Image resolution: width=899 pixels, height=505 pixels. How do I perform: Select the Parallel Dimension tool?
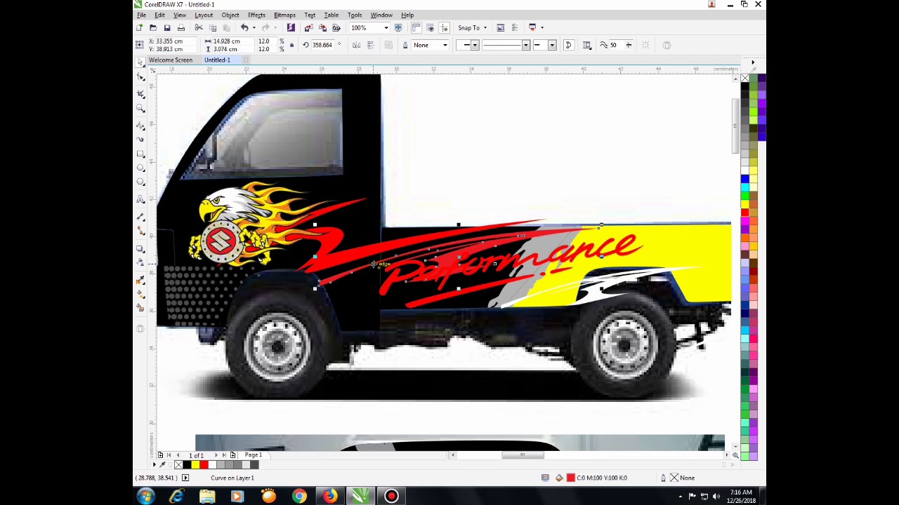click(x=140, y=217)
